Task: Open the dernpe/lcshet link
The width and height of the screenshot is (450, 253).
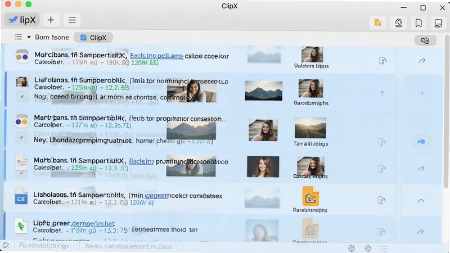Action: pyautogui.click(x=93, y=223)
